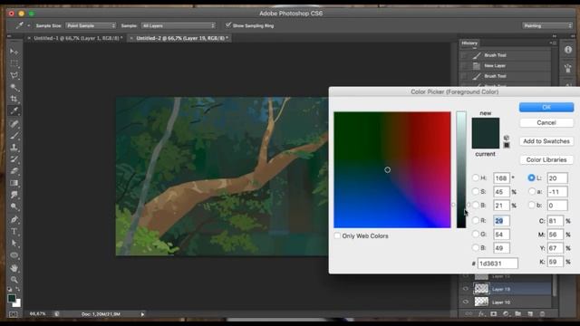Select the New Layer history state
This screenshot has height=326, width=580.
click(505, 66)
